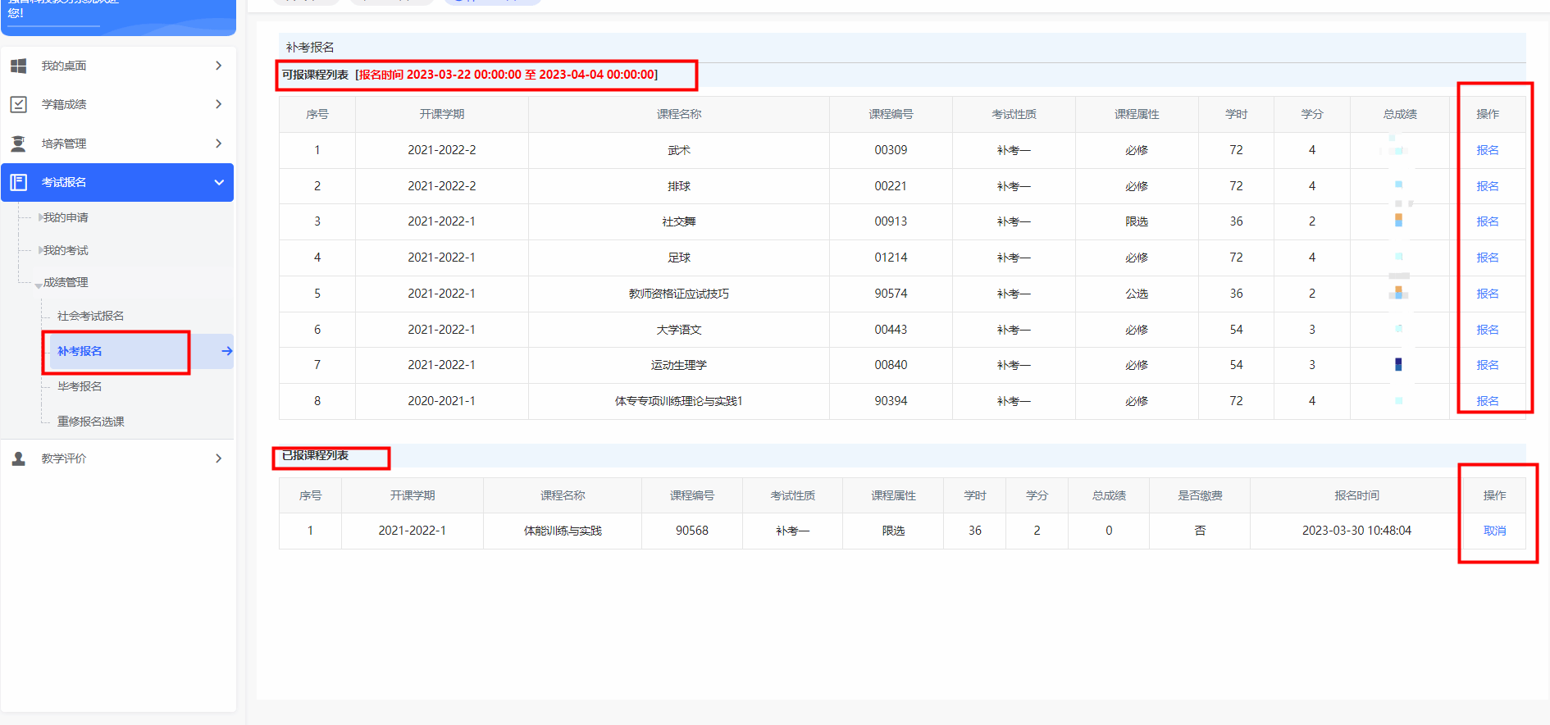Click the 教学评价 person icon
Screen dimensions: 1550x725
point(18,458)
